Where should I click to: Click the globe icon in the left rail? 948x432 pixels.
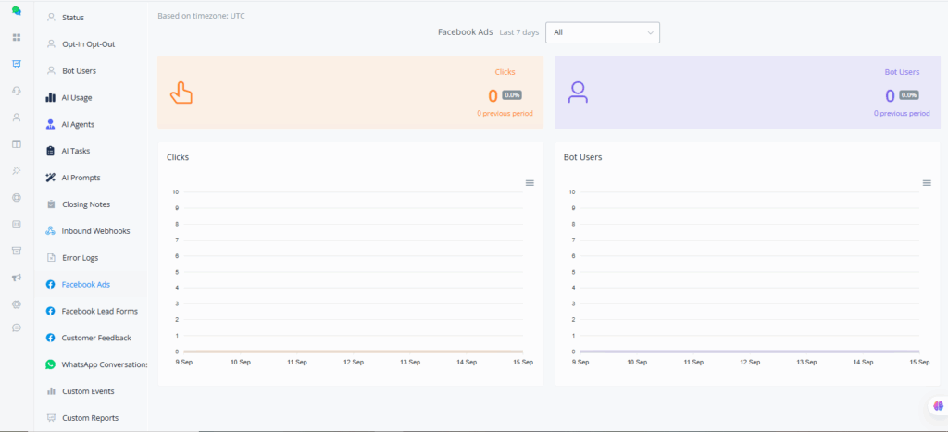(x=16, y=197)
